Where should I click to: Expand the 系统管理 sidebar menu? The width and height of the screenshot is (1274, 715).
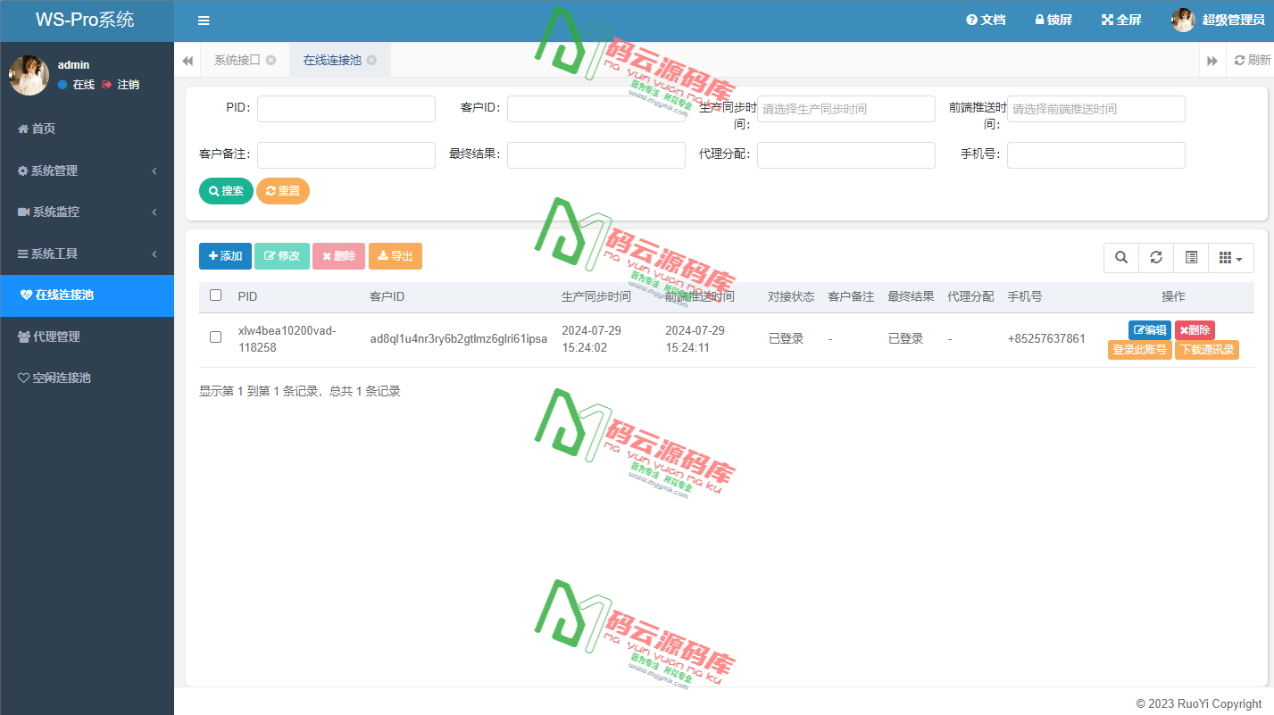click(52, 170)
